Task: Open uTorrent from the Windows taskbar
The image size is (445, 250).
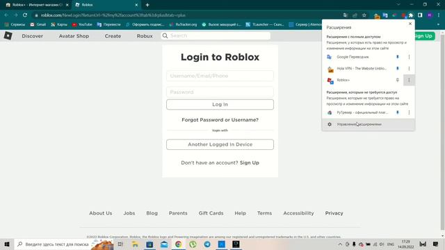Action: [193, 244]
